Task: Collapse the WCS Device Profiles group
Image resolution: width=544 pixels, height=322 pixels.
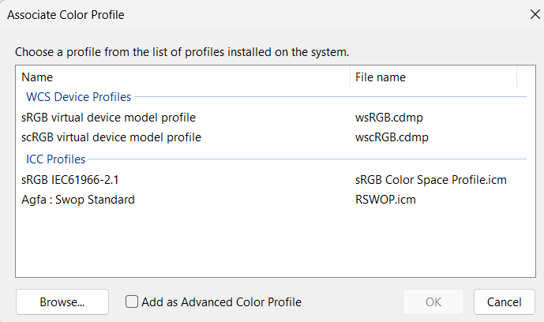Action: (78, 97)
